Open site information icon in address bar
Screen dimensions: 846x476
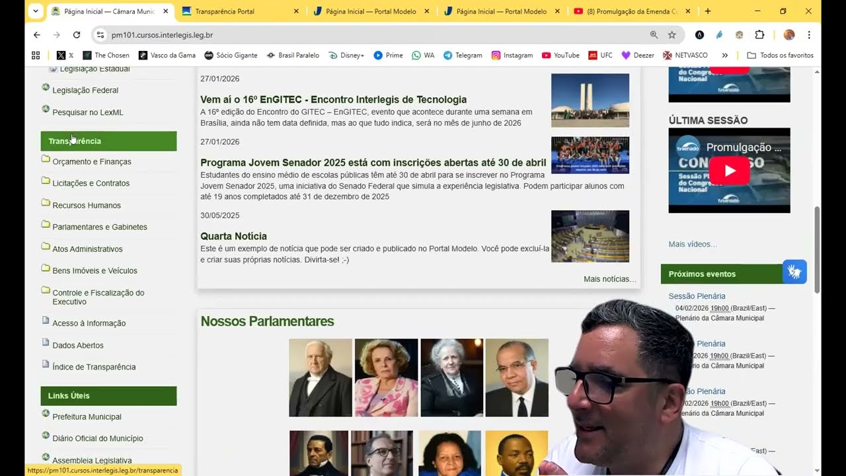[x=100, y=35]
